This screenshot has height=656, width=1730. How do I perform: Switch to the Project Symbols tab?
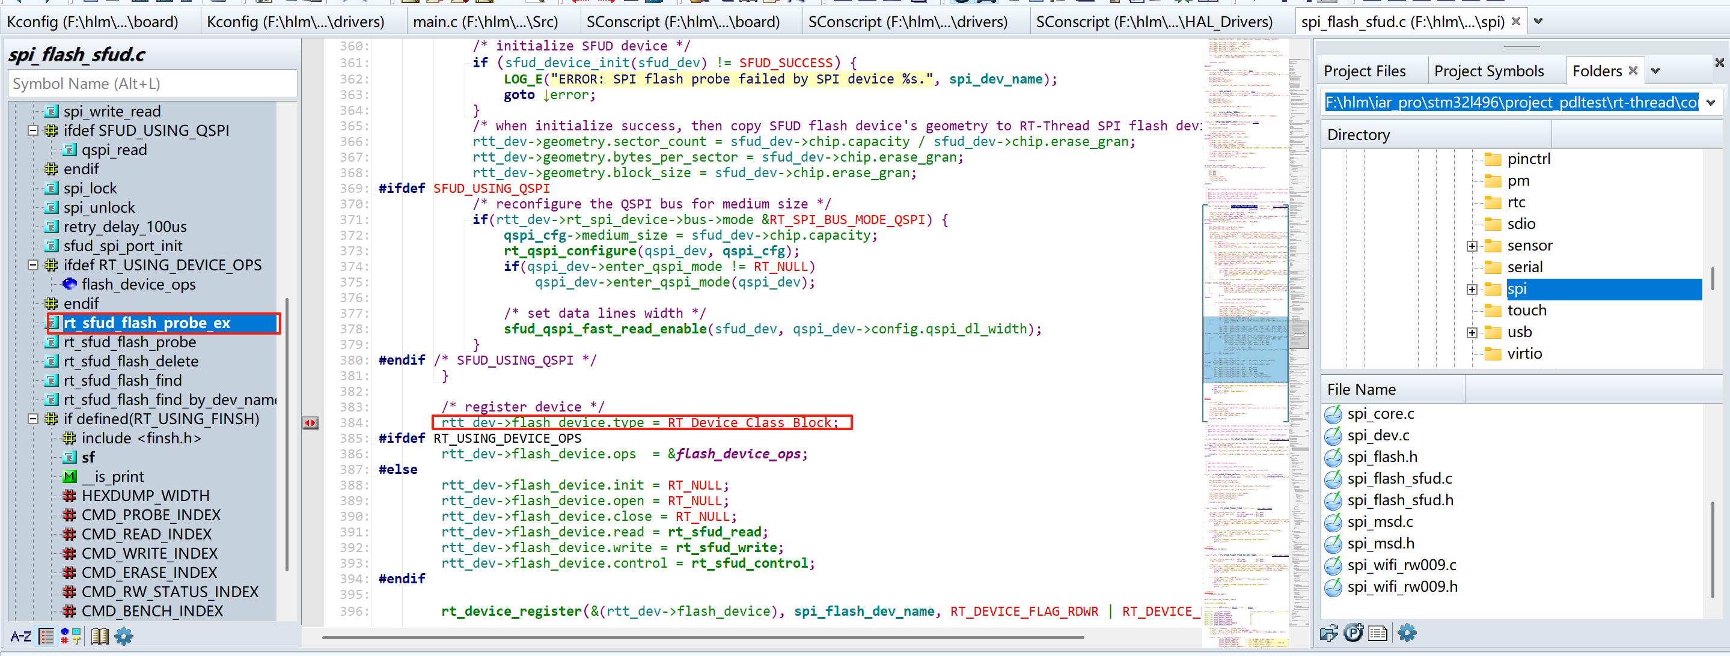coord(1488,71)
